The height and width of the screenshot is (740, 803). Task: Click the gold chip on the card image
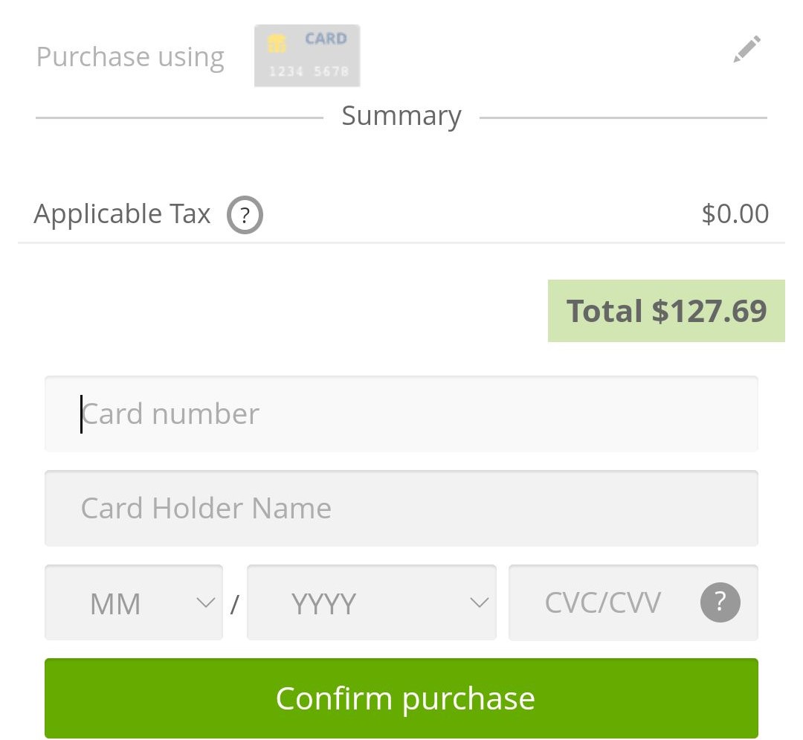[x=277, y=43]
